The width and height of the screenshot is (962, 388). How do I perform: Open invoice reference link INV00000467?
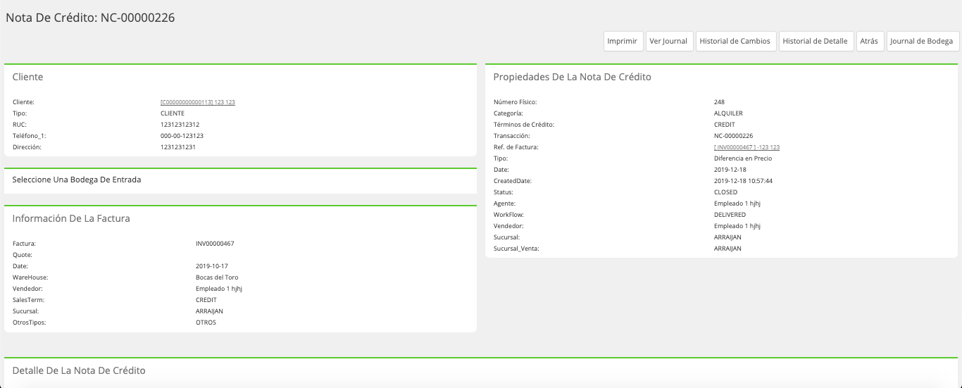tap(747, 147)
